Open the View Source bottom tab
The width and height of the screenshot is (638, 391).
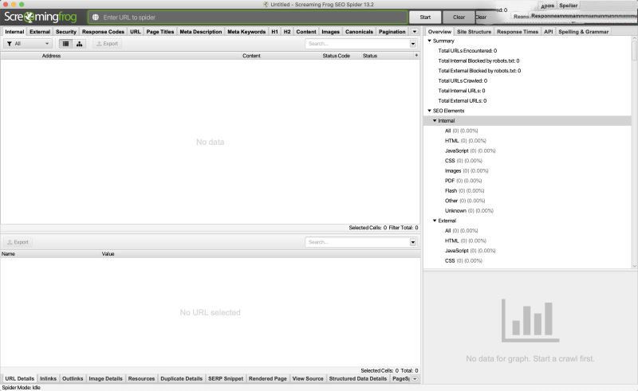pyautogui.click(x=308, y=379)
